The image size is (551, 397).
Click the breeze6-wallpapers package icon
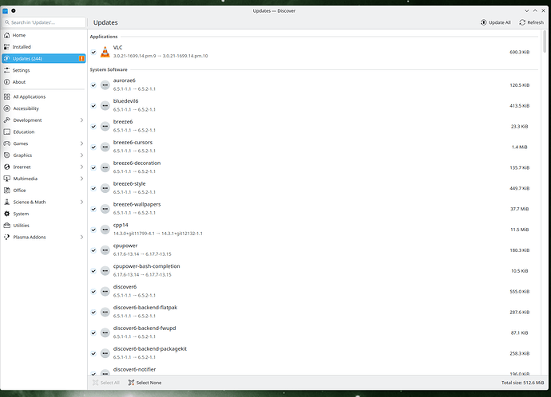[105, 209]
